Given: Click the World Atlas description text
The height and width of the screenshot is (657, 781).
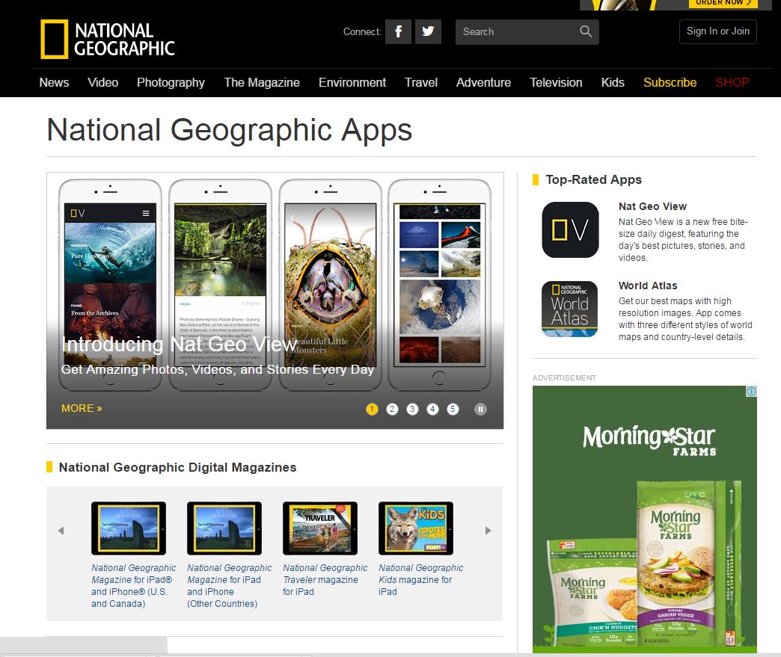Looking at the screenshot, I should [x=685, y=319].
